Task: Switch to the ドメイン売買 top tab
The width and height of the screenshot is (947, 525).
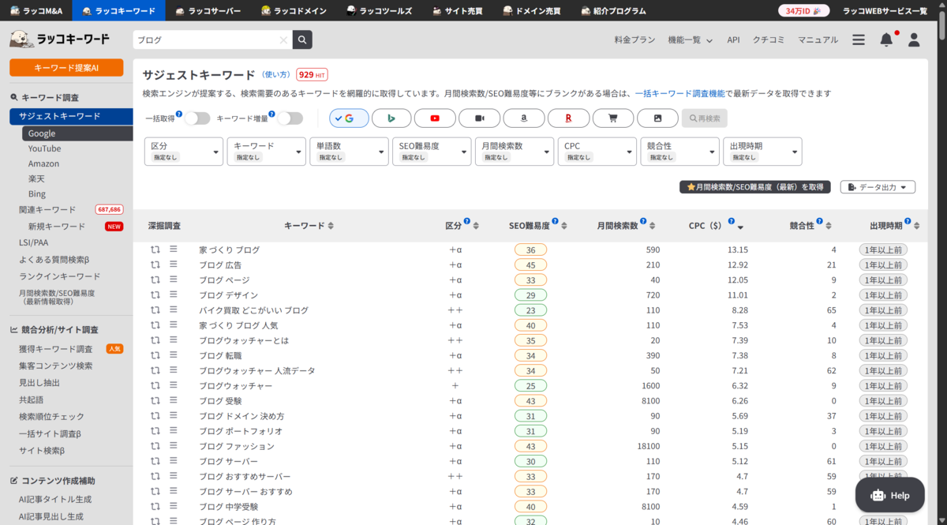Action: point(532,10)
